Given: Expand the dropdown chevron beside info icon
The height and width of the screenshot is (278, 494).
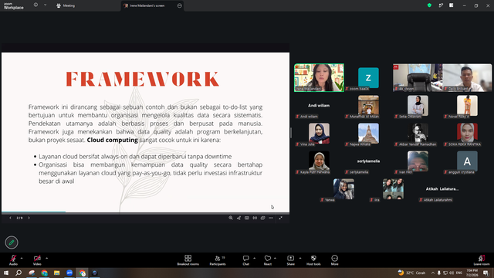Looking at the screenshot, I should click(x=45, y=5).
